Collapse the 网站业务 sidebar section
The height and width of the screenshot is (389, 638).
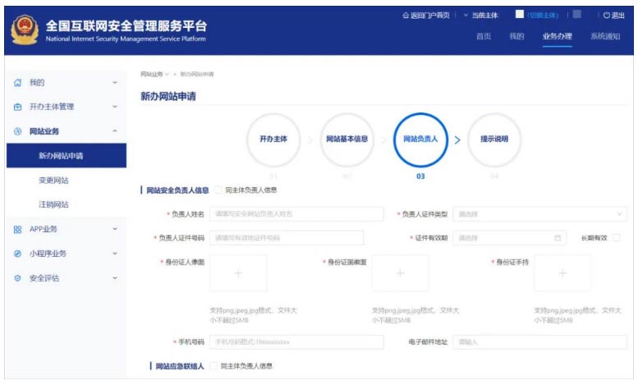pyautogui.click(x=114, y=131)
